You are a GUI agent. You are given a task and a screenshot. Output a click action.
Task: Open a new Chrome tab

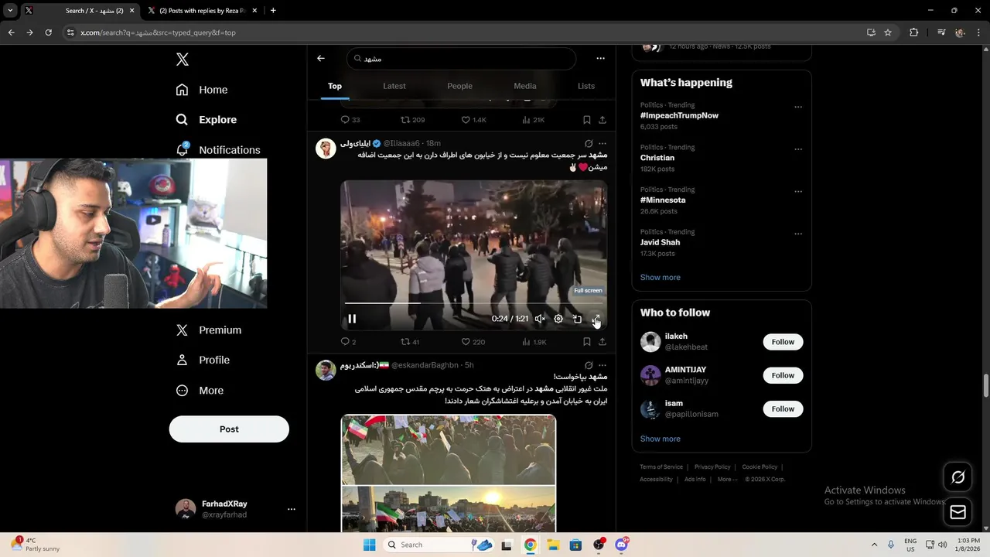coord(273,11)
